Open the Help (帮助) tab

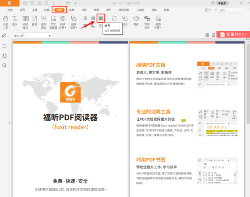coord(167,10)
